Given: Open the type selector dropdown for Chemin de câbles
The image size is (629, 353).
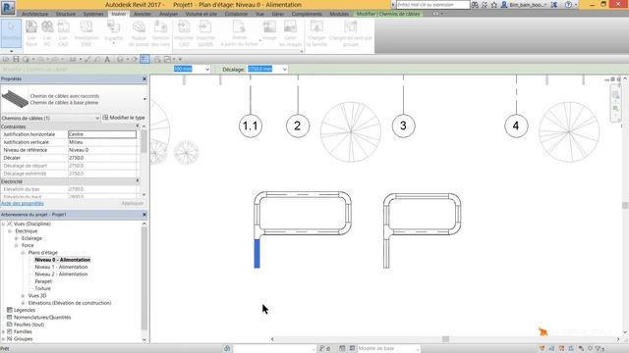Looking at the screenshot, I should pos(144,99).
